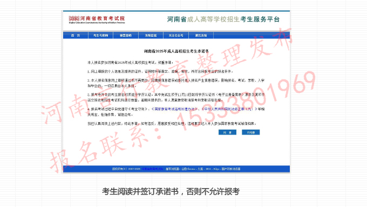The height and width of the screenshot is (207, 367).
Task: Open the 河南省教育考试院 footer link
Action: point(152,169)
